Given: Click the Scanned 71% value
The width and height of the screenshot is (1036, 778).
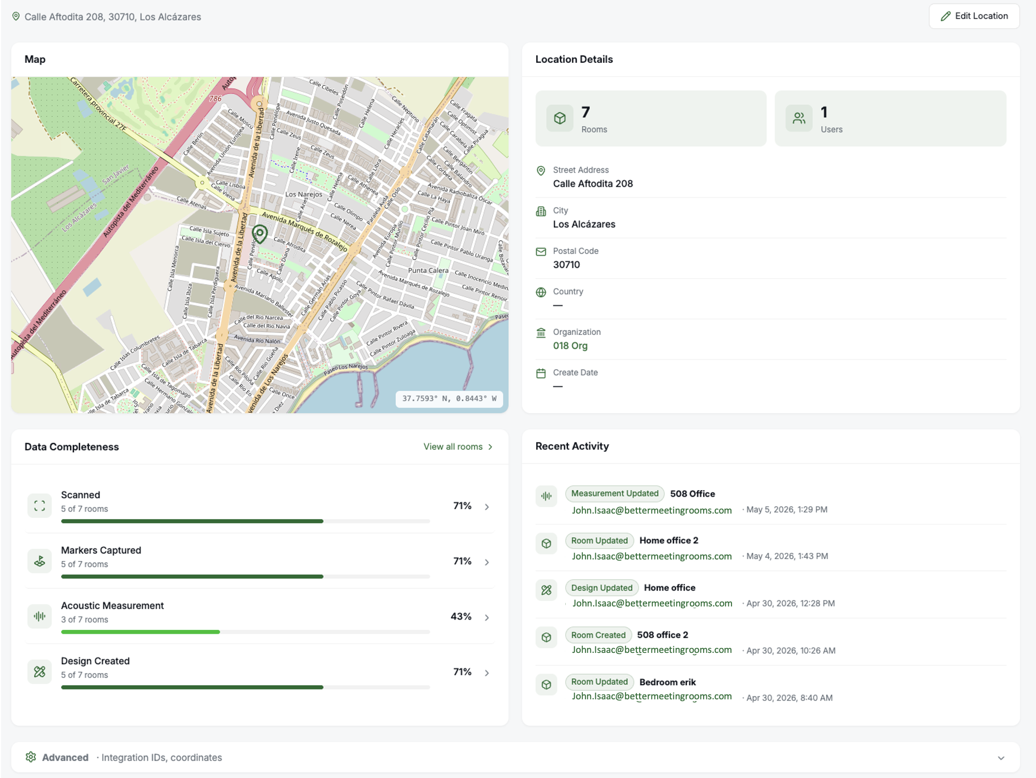Looking at the screenshot, I should [x=462, y=506].
